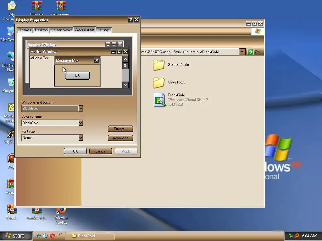Select the Mozilla Firefox desktop shortcut
This screenshot has width=322, height=241.
[x=61, y=216]
